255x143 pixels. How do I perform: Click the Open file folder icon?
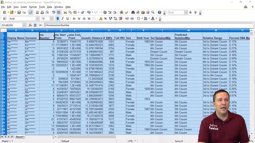pos(12,12)
